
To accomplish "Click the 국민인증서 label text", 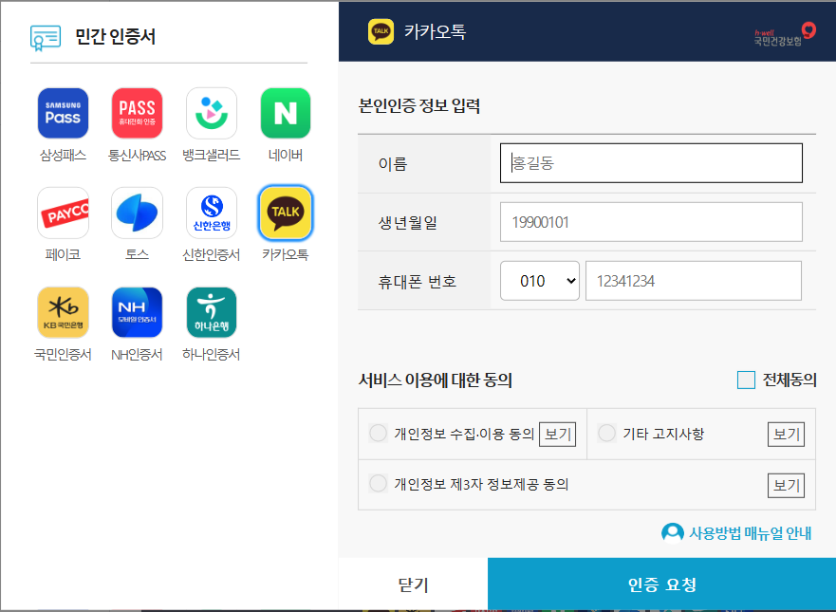I will [63, 355].
